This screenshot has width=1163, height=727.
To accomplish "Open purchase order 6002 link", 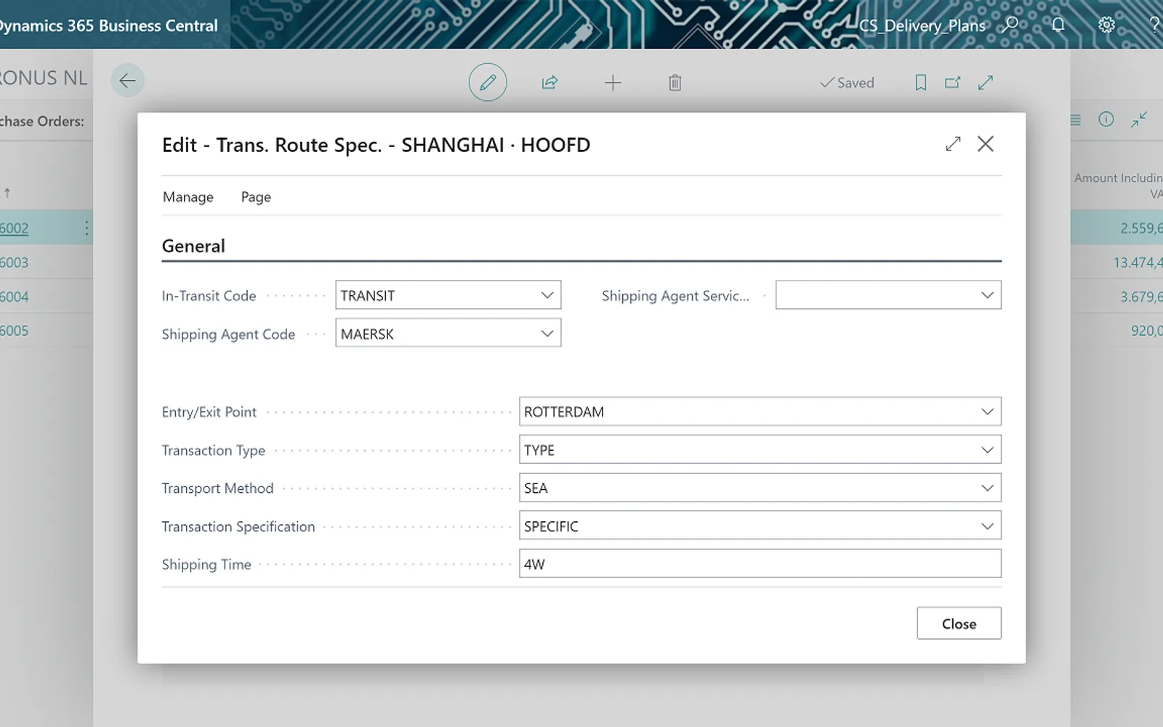I will (x=15, y=228).
